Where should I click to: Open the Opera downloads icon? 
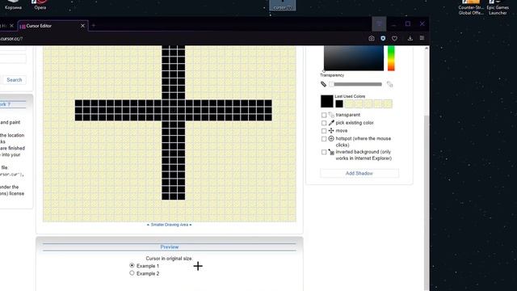pyautogui.click(x=410, y=38)
